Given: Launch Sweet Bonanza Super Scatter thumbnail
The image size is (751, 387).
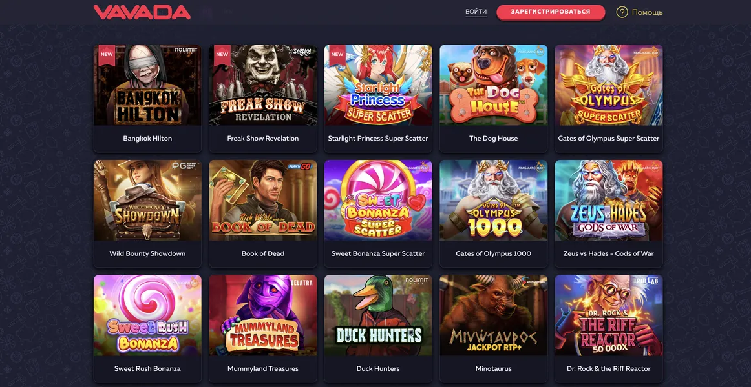Looking at the screenshot, I should pyautogui.click(x=378, y=200).
